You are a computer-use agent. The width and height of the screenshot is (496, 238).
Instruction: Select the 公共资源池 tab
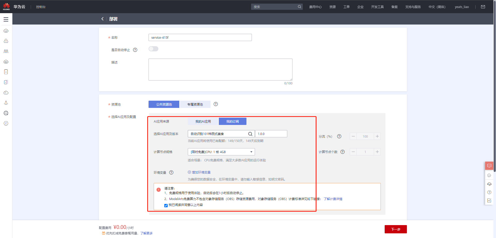tap(164, 104)
